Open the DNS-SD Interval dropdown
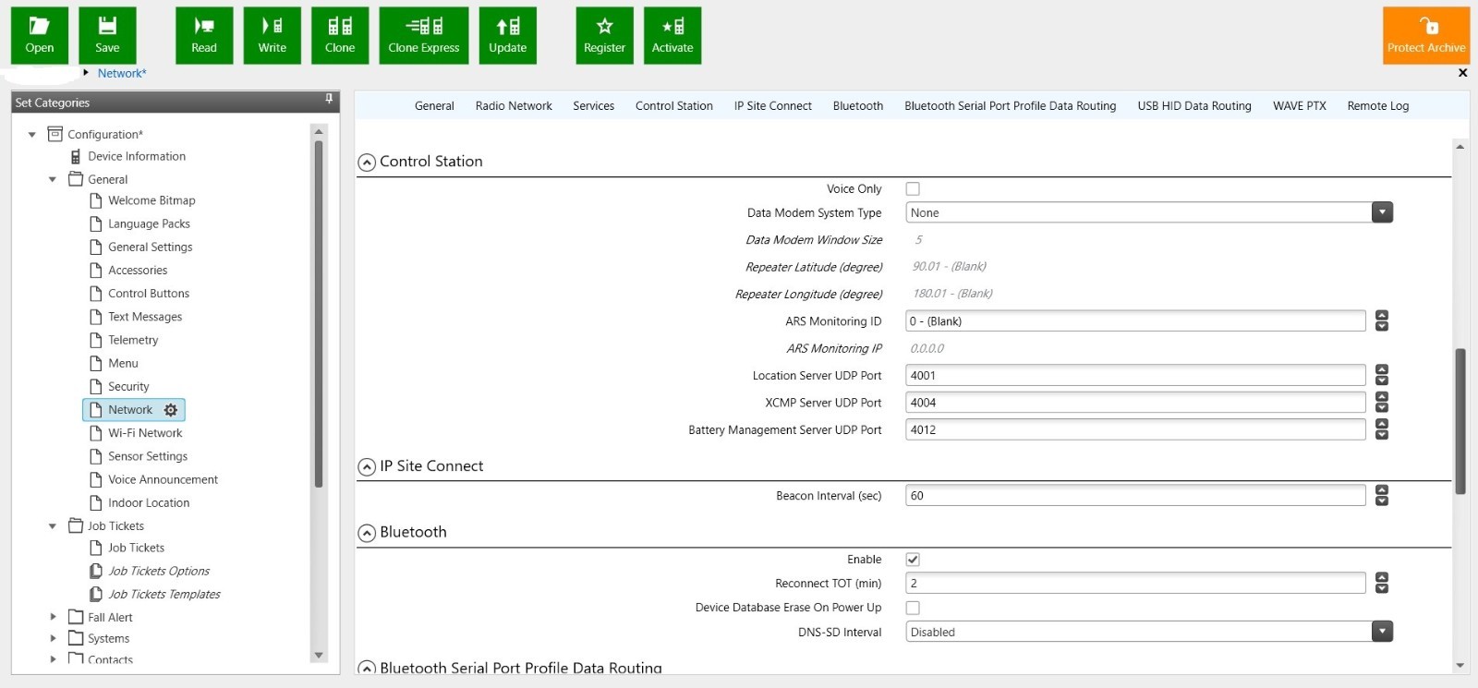1478x688 pixels. click(1381, 633)
